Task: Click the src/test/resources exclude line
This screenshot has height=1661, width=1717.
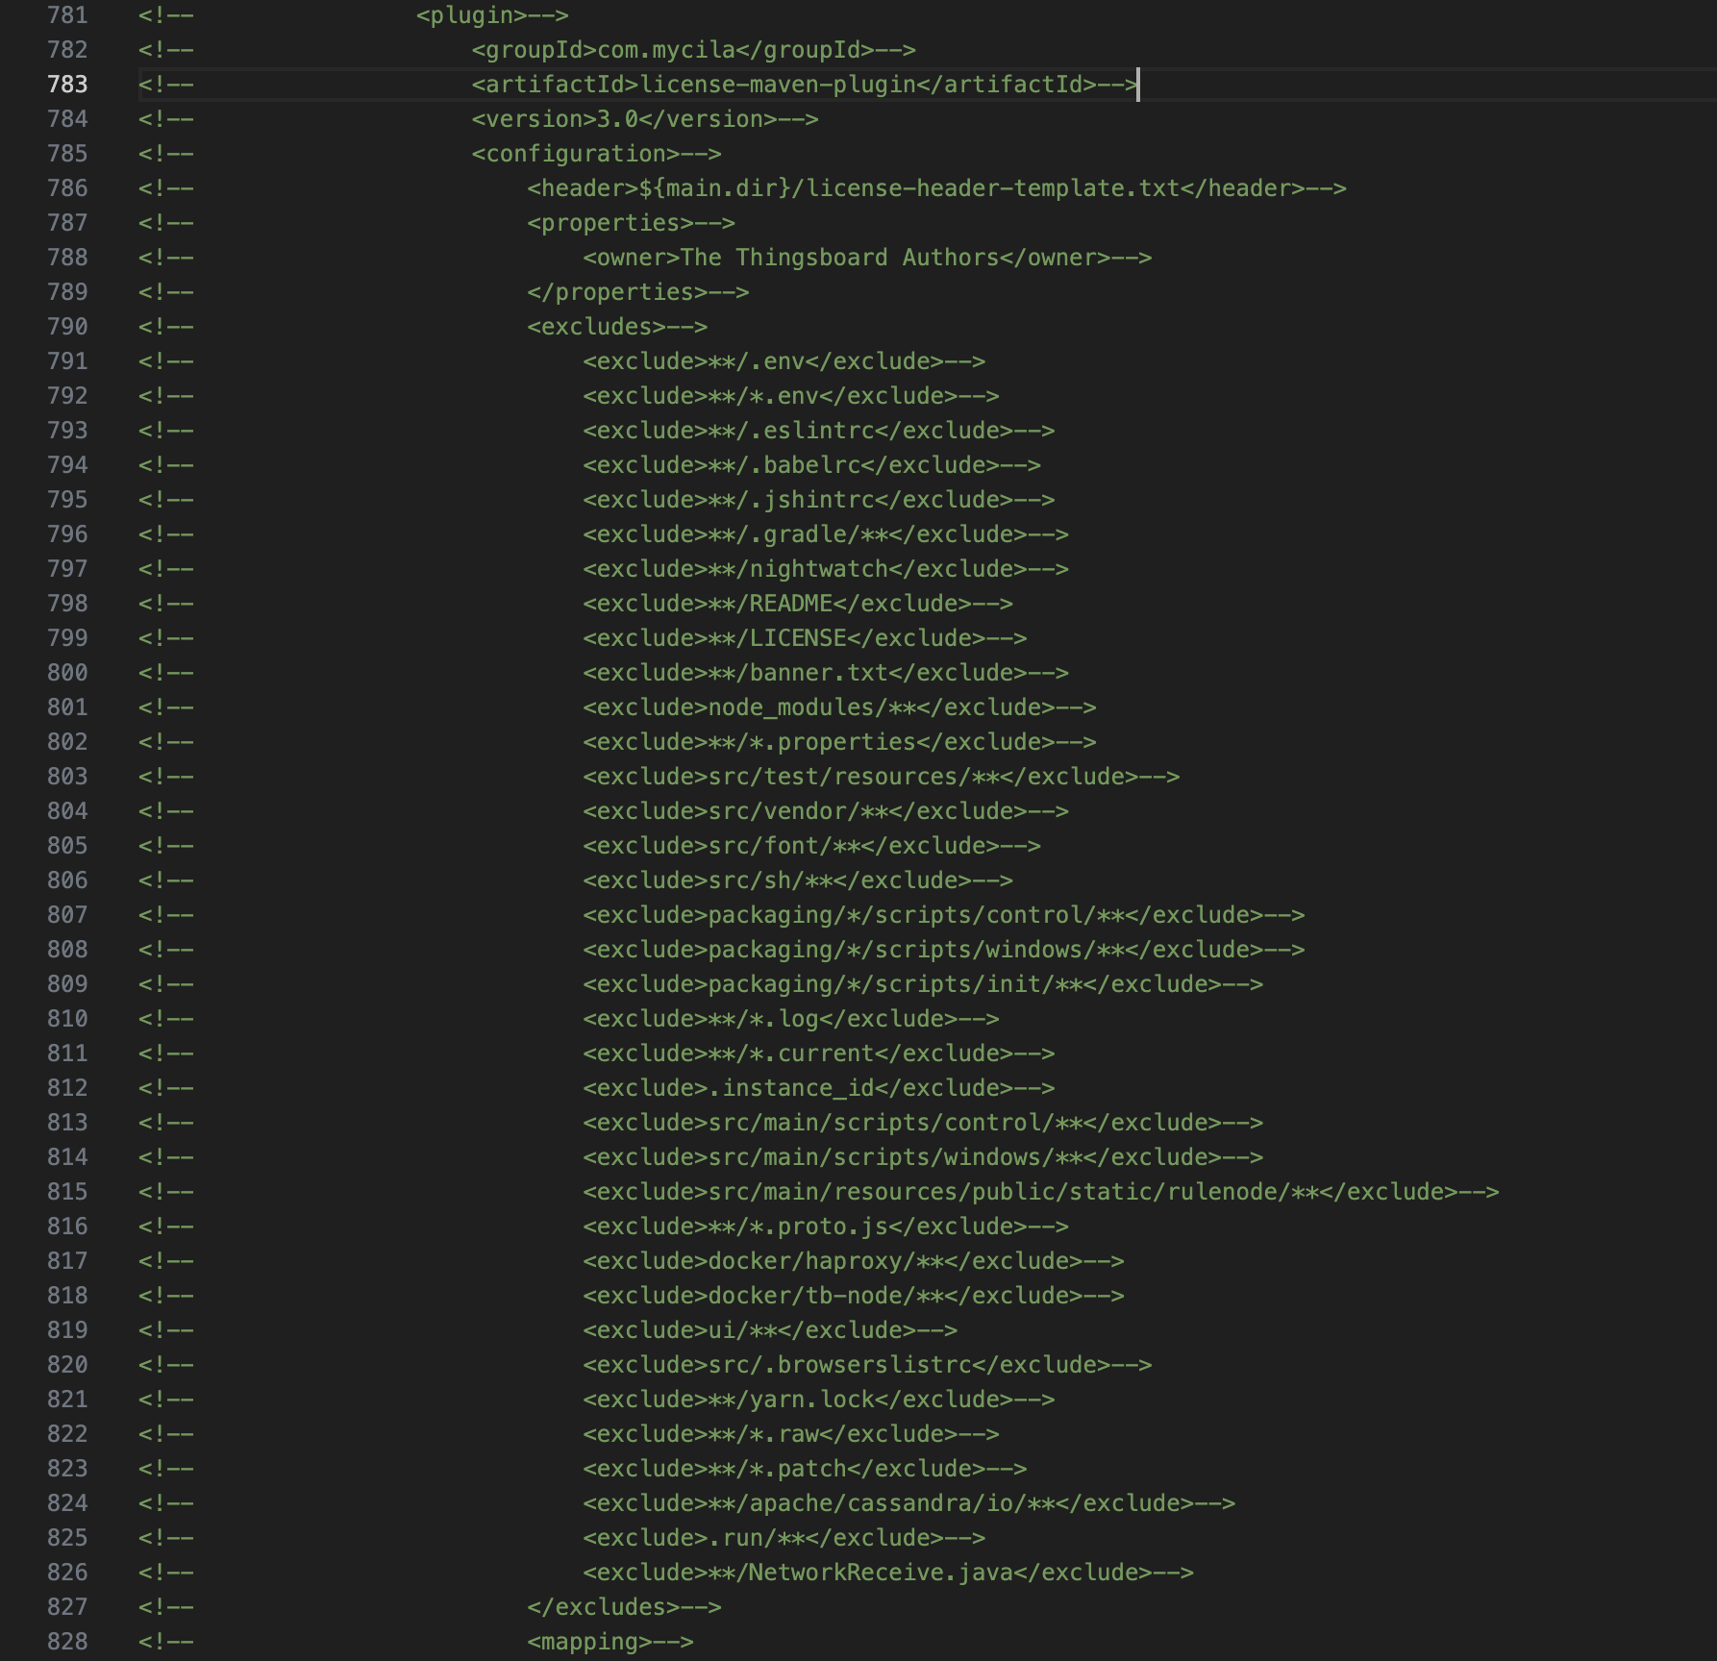Action: click(880, 777)
